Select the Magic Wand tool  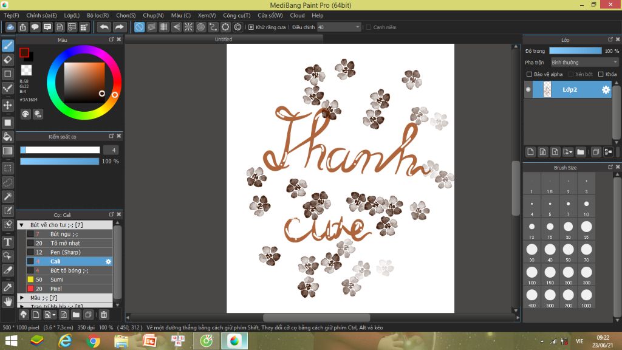(x=7, y=196)
